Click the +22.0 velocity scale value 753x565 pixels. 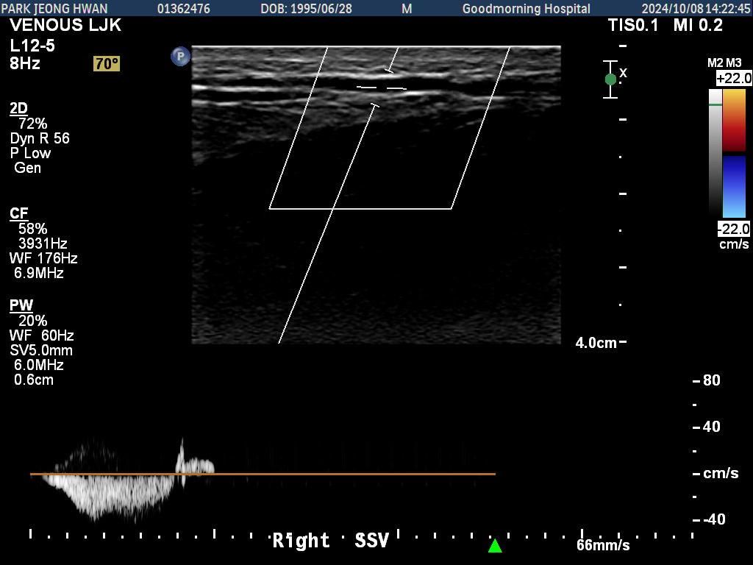[x=734, y=78]
